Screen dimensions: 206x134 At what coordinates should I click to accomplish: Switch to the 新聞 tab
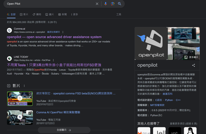pyautogui.click(x=63, y=15)
